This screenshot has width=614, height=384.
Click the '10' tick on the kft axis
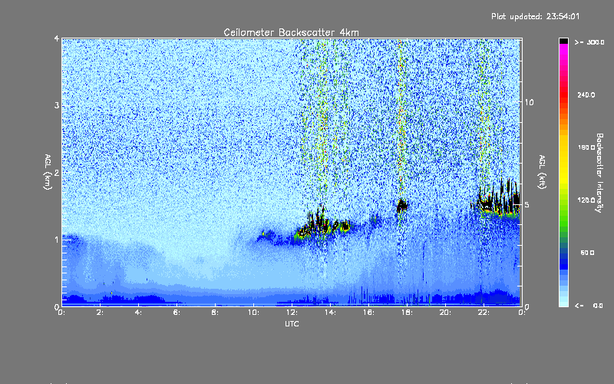[x=529, y=102]
